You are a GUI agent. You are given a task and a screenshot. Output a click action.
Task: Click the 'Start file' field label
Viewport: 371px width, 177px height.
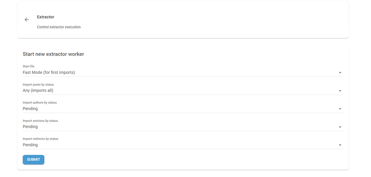[28, 67]
